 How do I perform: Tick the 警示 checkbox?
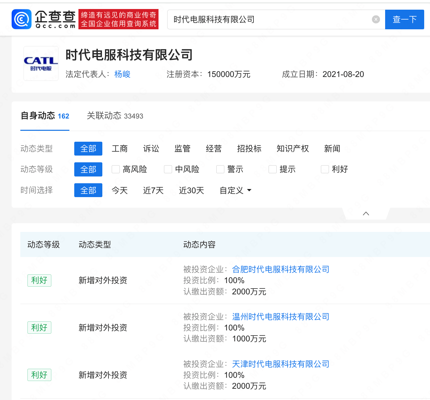coord(220,169)
